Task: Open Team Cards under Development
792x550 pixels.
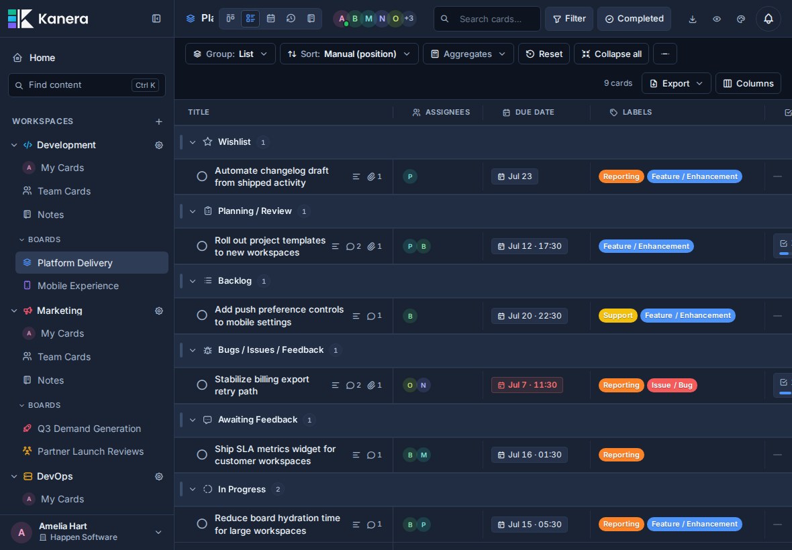Action: tap(92, 191)
